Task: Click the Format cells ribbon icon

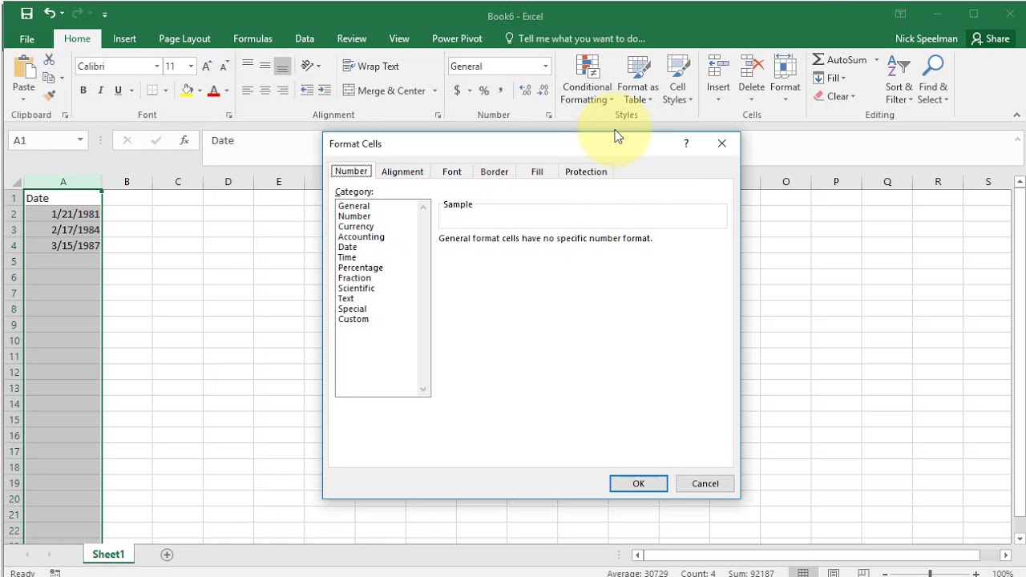Action: point(785,68)
